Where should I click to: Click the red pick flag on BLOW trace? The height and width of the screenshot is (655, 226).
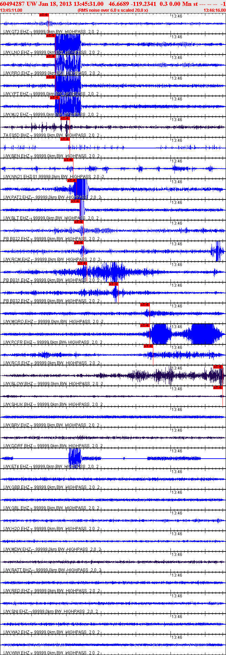pyautogui.click(x=218, y=367)
